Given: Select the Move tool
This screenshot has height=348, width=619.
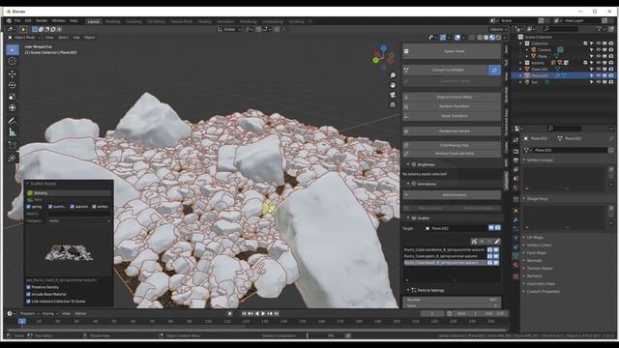Looking at the screenshot, I should click(x=13, y=73).
